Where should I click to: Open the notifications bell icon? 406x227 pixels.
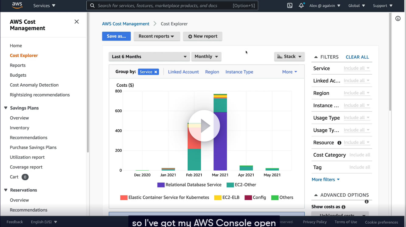[x=301, y=5]
